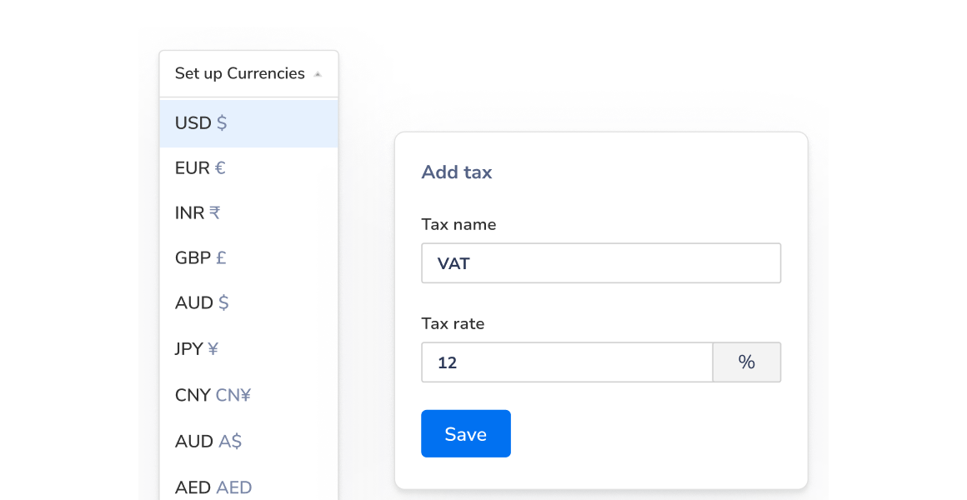The image size is (967, 500).
Task: Select GBP £ currency option
Action: point(248,257)
